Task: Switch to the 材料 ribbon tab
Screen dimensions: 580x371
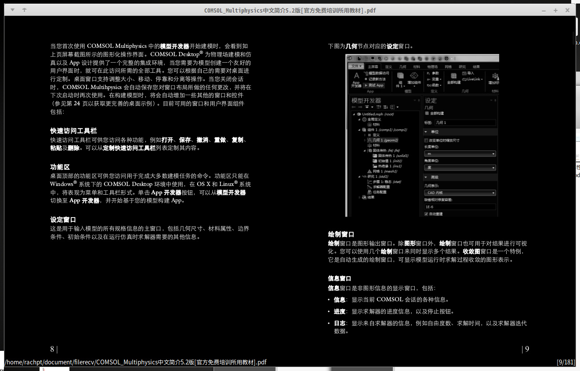Action: [417, 67]
